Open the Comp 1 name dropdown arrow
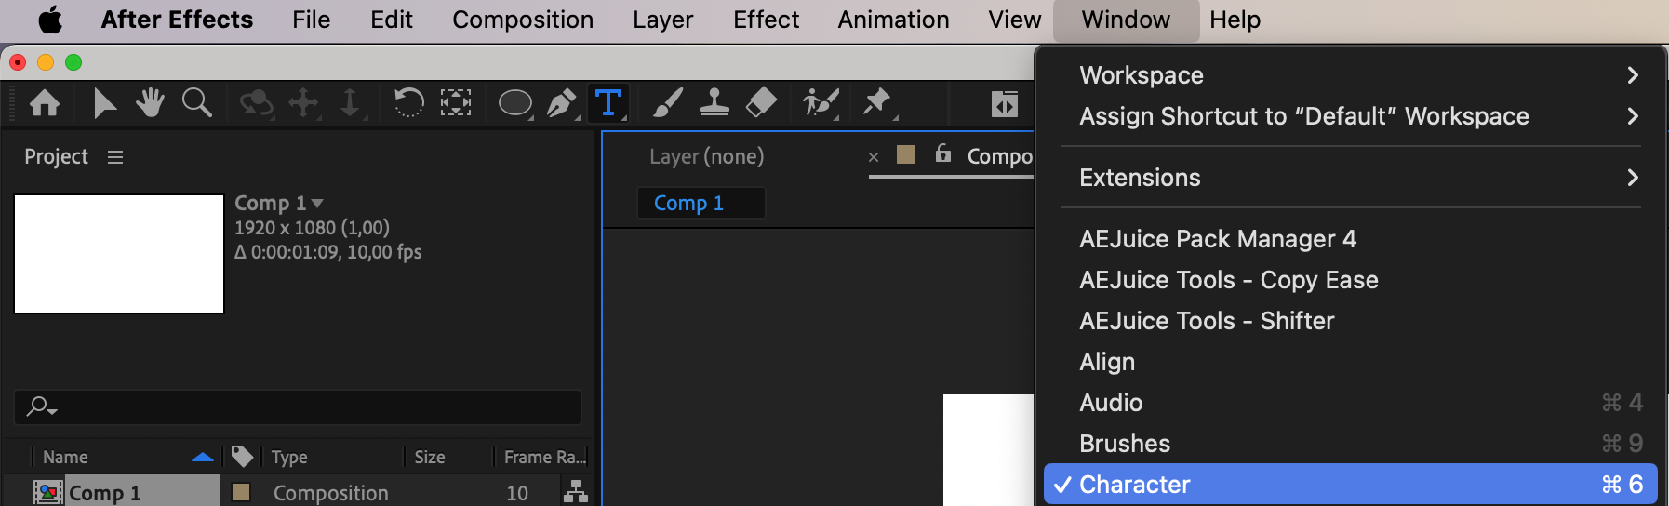1669x506 pixels. point(317,203)
